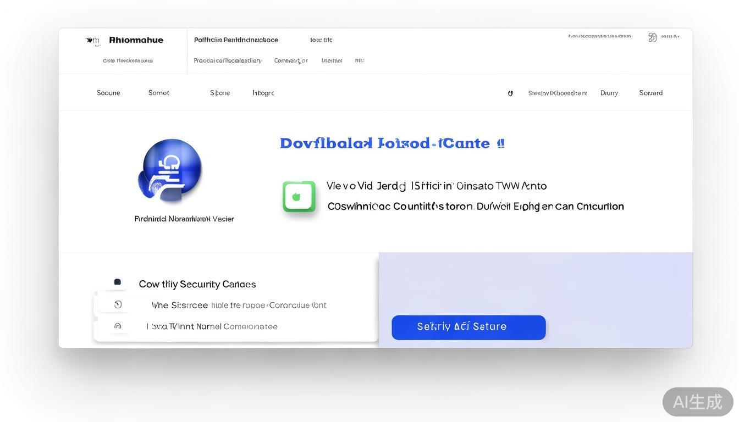The image size is (739, 422).
Task: Go to the Sfpone navigation item
Action: coord(220,93)
